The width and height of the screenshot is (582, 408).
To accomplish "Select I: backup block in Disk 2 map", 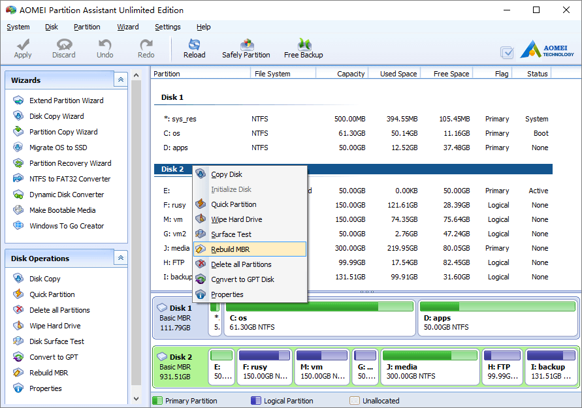I will (551, 367).
